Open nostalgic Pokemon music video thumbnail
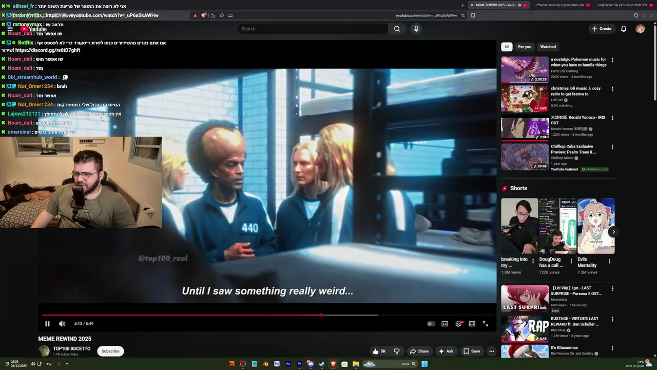The width and height of the screenshot is (657, 370). pyautogui.click(x=525, y=69)
